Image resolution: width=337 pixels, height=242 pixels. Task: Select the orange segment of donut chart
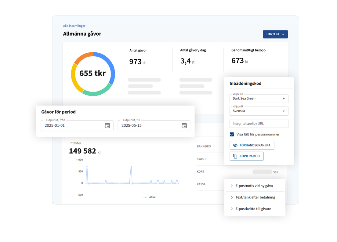82,57
